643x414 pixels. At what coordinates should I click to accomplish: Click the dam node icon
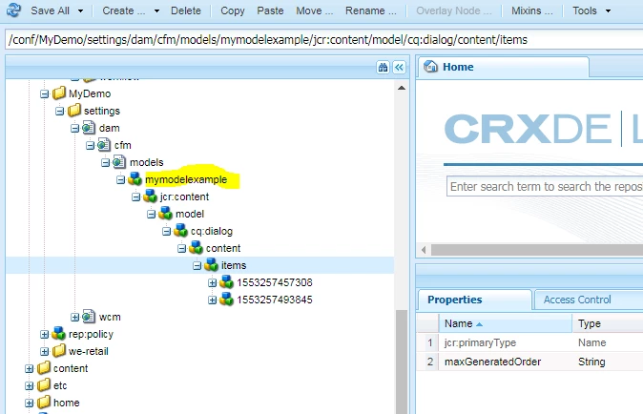(x=90, y=128)
